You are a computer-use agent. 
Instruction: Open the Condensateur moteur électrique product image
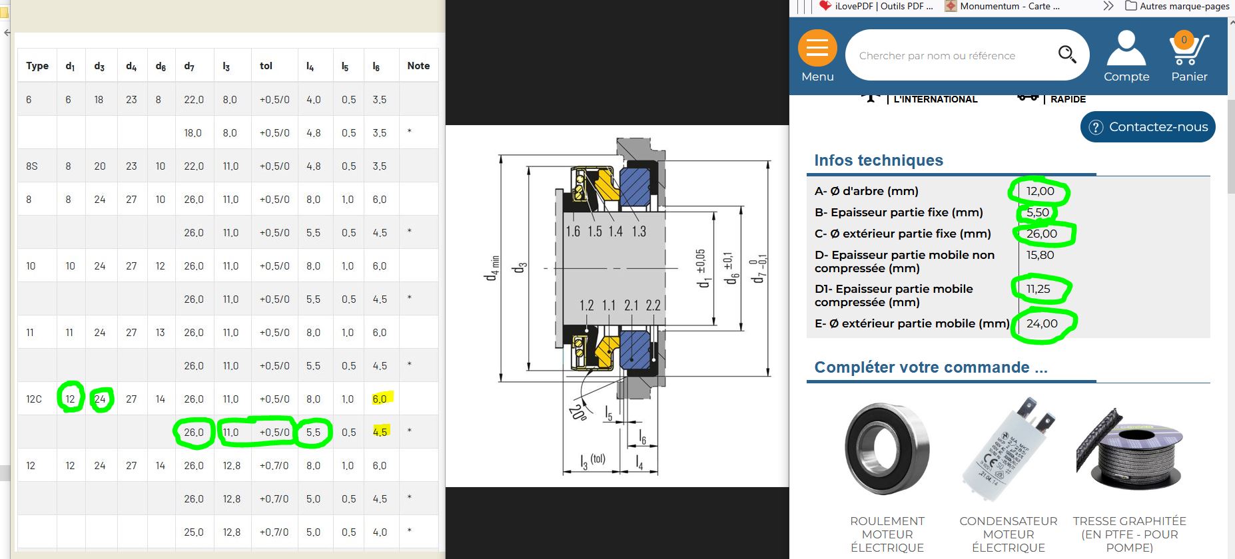(x=1008, y=450)
